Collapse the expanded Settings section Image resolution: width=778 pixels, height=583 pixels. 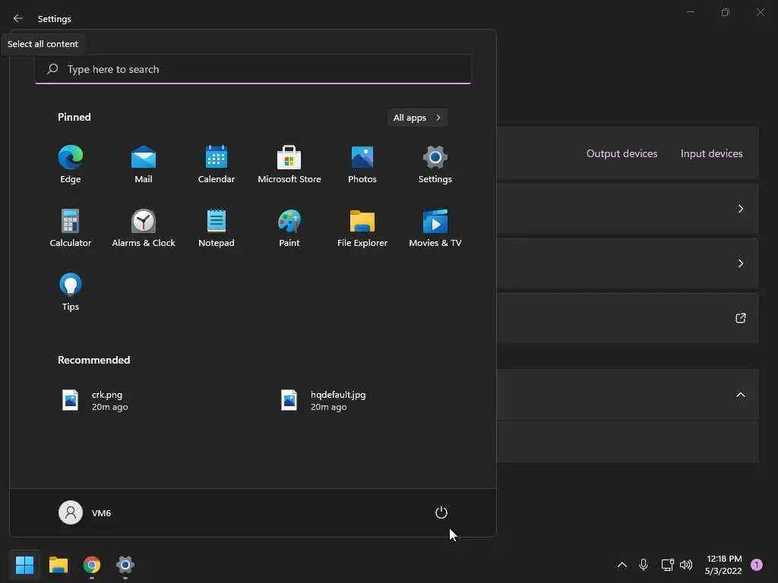pos(740,395)
